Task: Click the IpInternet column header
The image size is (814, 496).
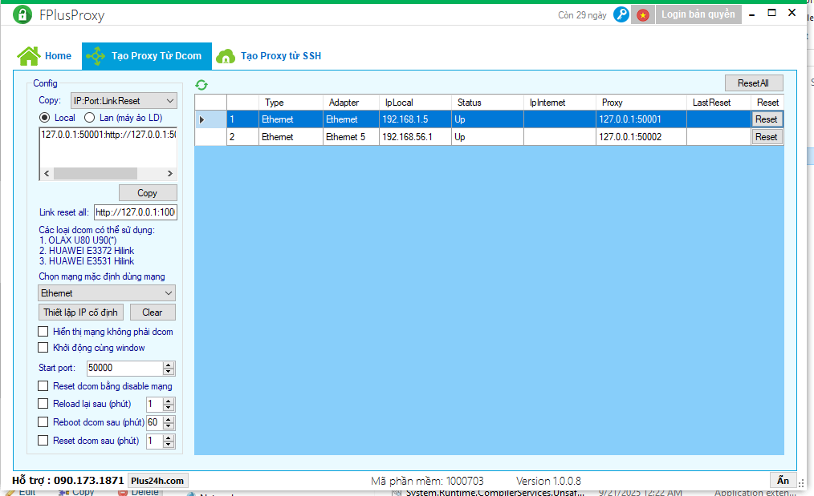Action: click(x=560, y=103)
